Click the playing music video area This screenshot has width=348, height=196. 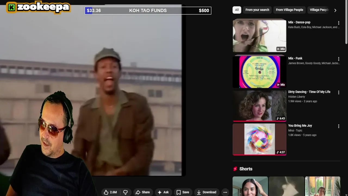[91, 90]
